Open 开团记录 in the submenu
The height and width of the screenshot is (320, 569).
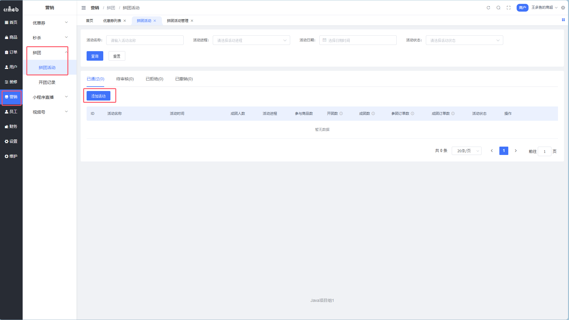point(47,82)
